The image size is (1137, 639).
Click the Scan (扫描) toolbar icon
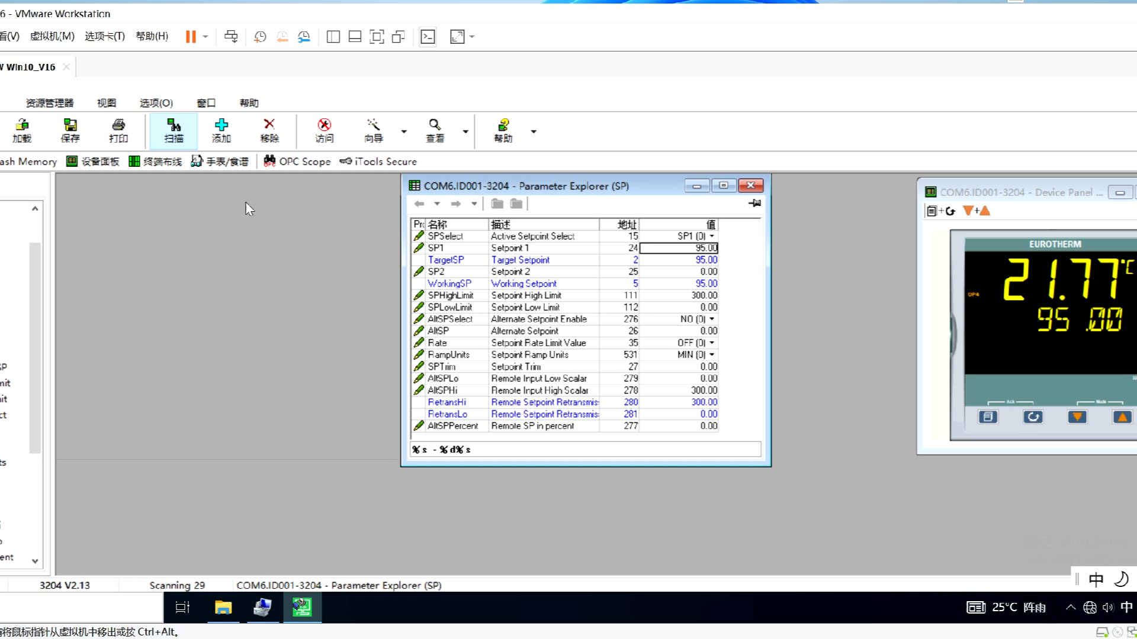[174, 130]
